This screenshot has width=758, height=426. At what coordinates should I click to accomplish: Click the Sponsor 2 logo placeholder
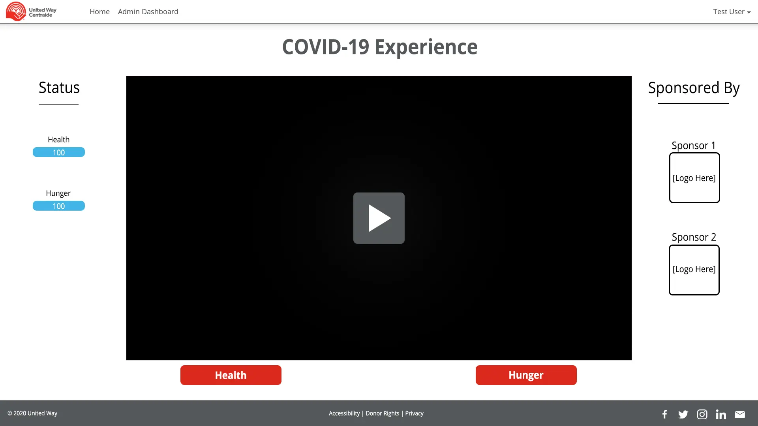pyautogui.click(x=694, y=269)
